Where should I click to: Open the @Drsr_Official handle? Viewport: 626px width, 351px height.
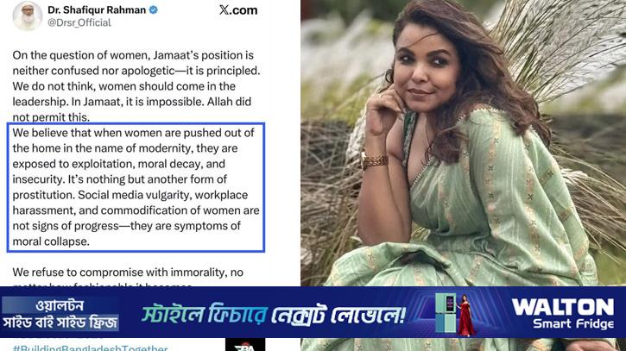(79, 22)
